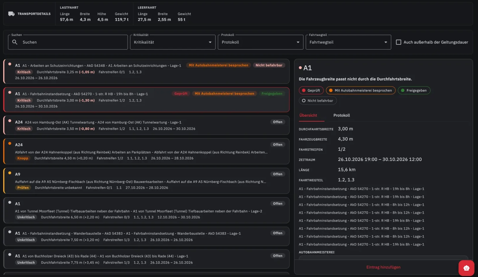The height and width of the screenshot is (277, 478).
Task: Click the Prüfen criticality tag
Action: (x=23, y=187)
